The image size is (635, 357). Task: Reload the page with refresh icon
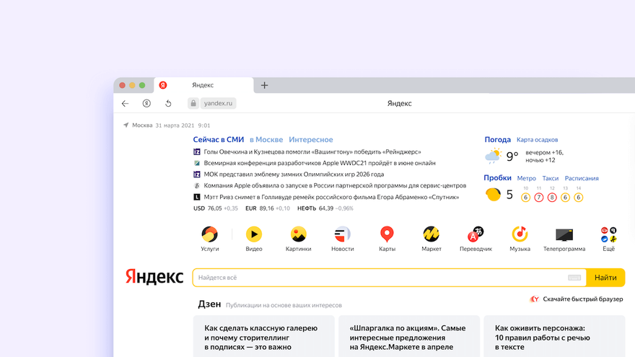(168, 104)
